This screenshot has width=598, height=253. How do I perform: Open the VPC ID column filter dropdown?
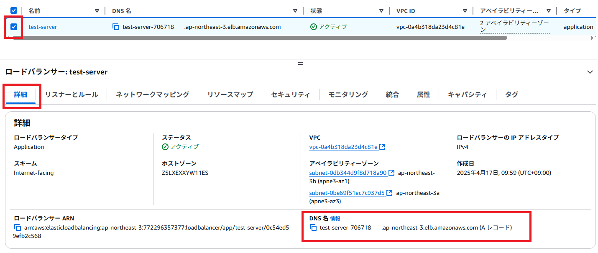click(465, 10)
